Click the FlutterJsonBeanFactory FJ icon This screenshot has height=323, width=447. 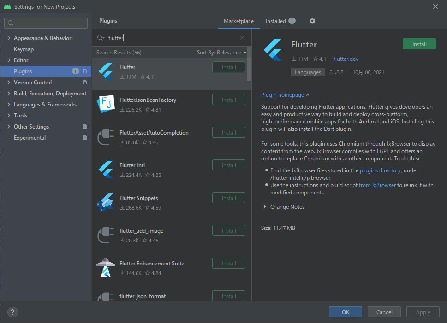point(106,104)
